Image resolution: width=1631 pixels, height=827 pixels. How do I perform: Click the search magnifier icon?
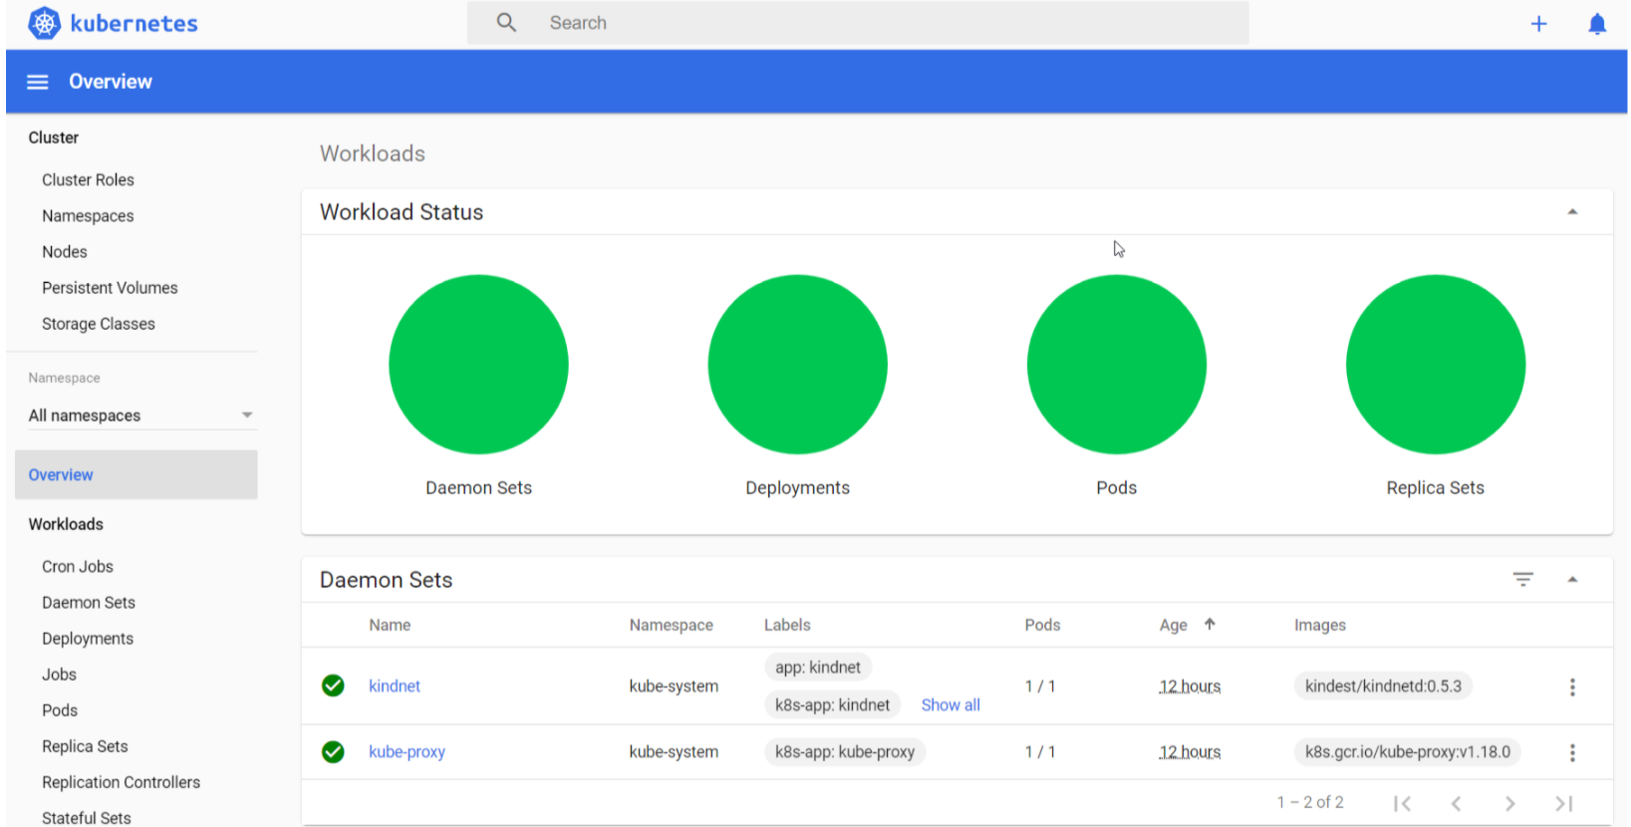[506, 22]
